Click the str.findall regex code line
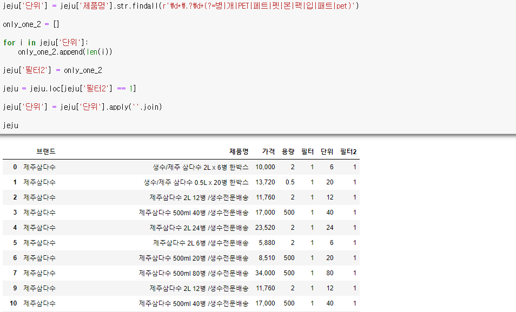This screenshot has height=312, width=516. pyautogui.click(x=181, y=6)
